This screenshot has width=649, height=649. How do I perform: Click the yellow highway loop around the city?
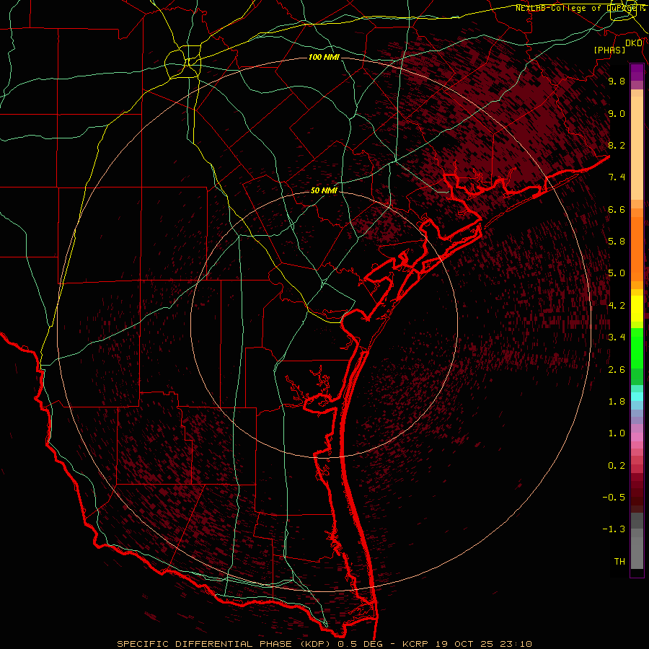[183, 63]
